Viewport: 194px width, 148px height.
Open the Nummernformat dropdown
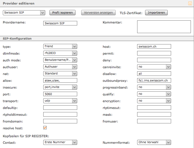point(154,142)
